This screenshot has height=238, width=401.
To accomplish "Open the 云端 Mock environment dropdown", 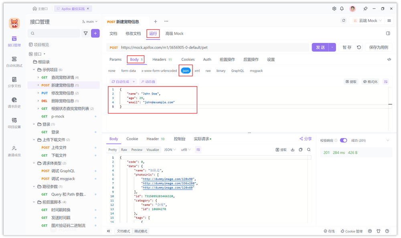I will click(367, 20).
